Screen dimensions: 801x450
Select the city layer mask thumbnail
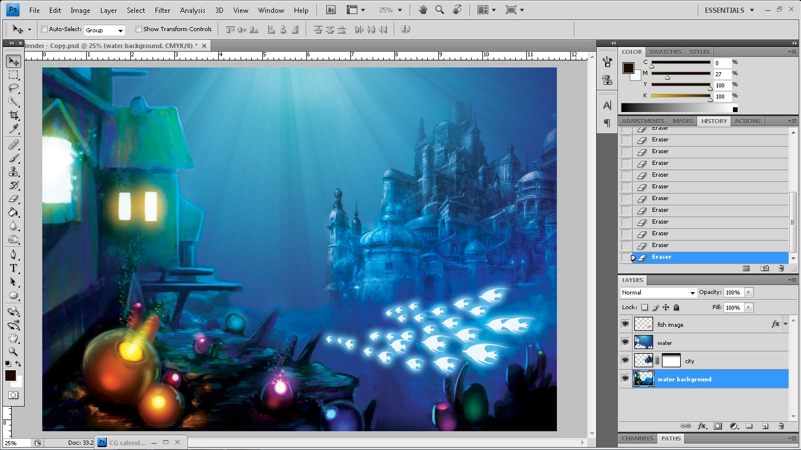(x=671, y=360)
